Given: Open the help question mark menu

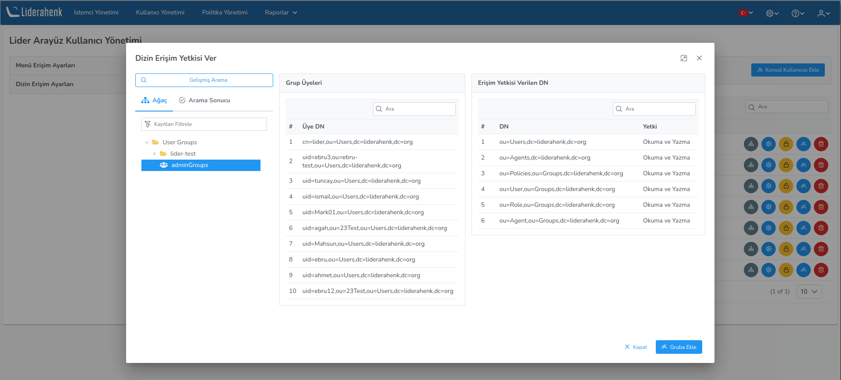Looking at the screenshot, I should 798,13.
